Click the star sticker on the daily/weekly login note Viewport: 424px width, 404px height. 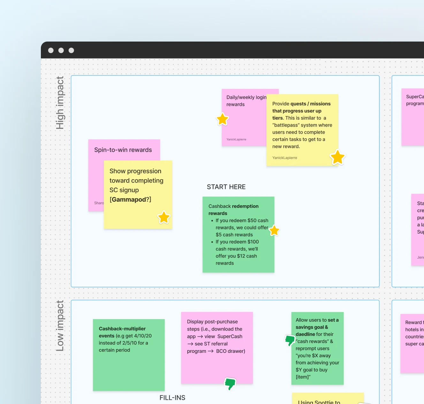pos(223,119)
